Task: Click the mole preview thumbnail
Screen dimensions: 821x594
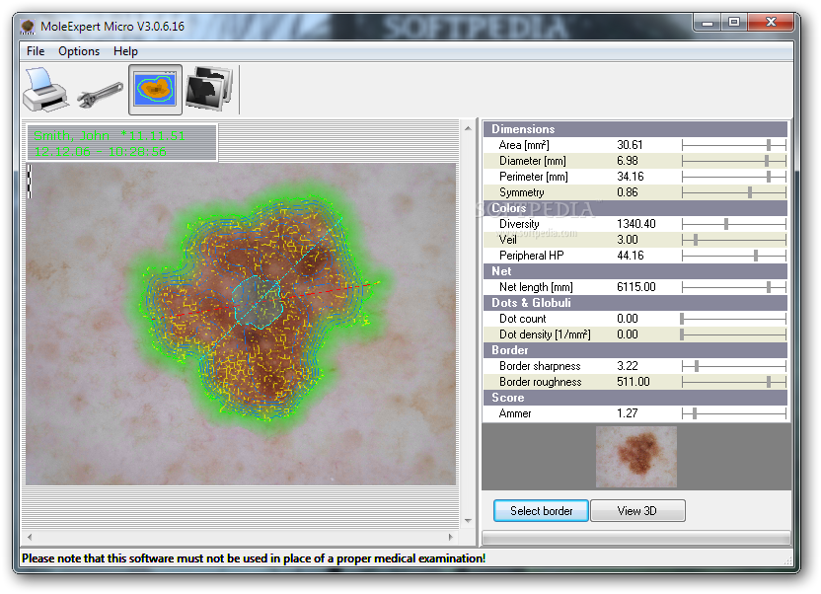Action: click(x=636, y=457)
